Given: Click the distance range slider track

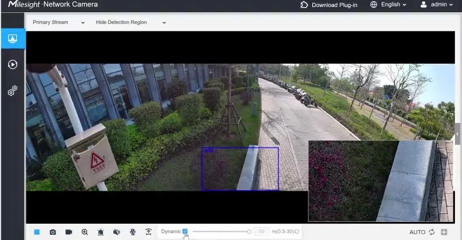Looking at the screenshot, I should click(x=219, y=232).
